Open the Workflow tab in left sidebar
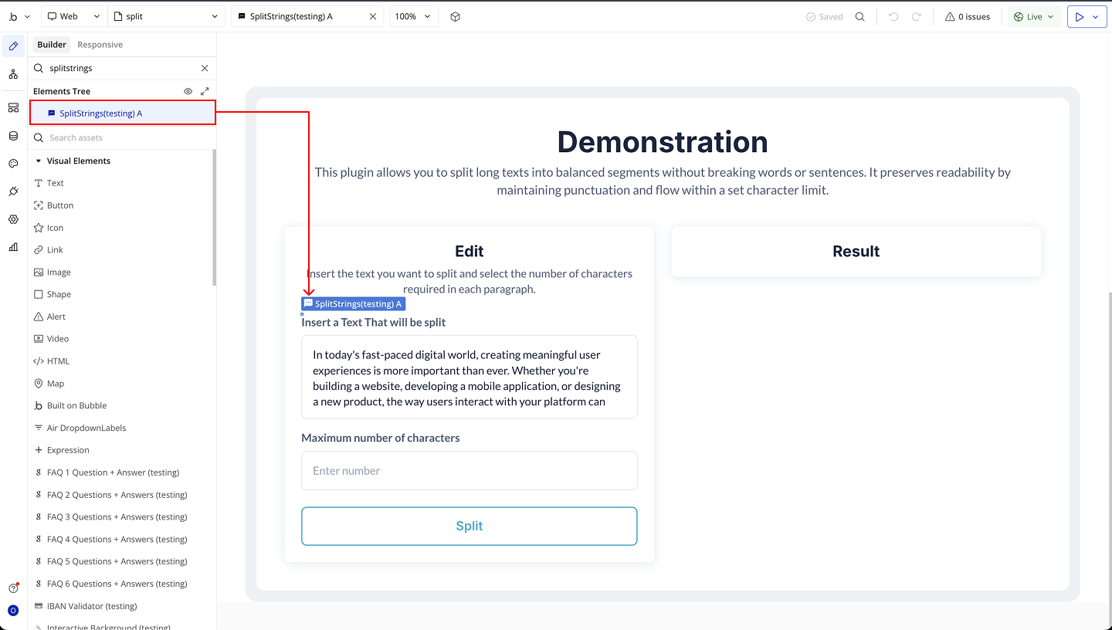The width and height of the screenshot is (1112, 630). [x=13, y=74]
